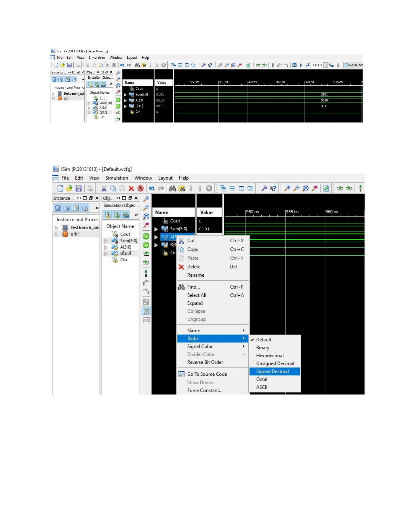Choose Unsigned Decimal radix option

275,363
